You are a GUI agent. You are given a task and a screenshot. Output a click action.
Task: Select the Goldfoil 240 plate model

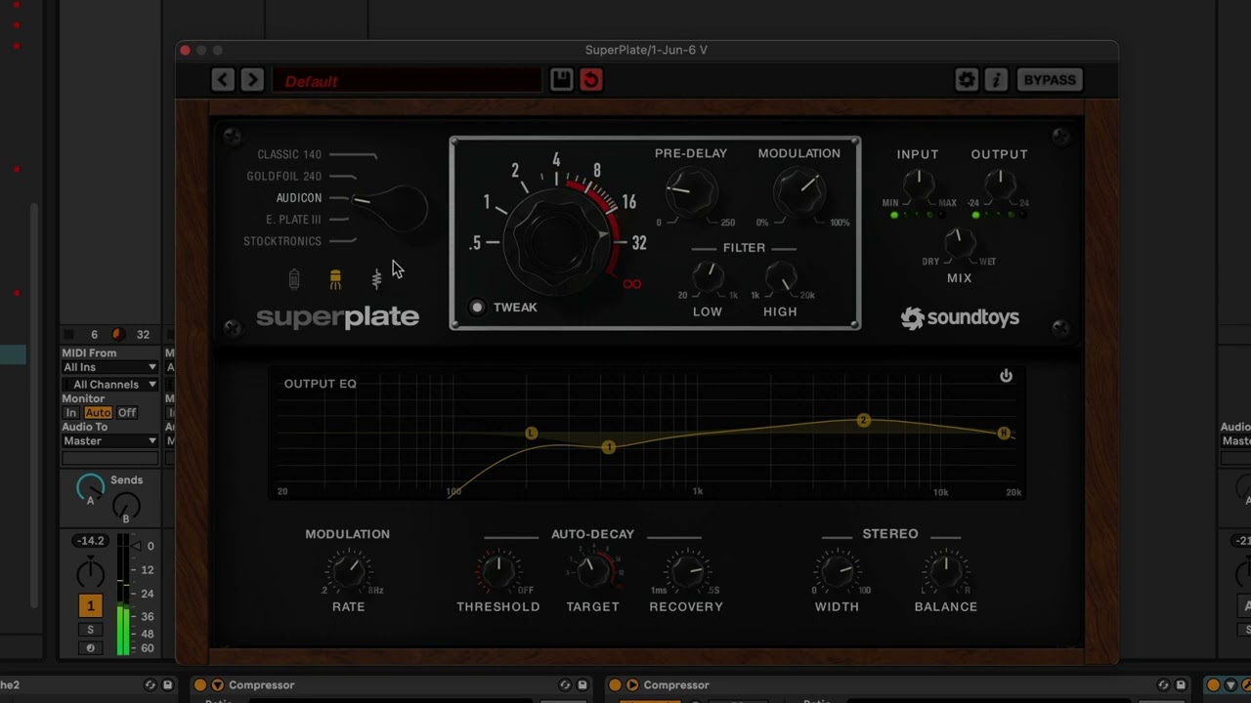(x=284, y=177)
